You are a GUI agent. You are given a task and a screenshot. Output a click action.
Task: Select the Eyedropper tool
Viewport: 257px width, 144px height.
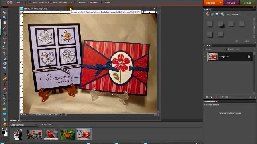(x=4, y=28)
